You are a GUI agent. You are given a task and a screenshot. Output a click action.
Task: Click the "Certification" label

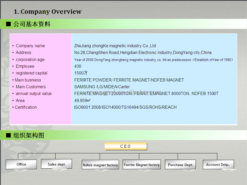[26, 107]
